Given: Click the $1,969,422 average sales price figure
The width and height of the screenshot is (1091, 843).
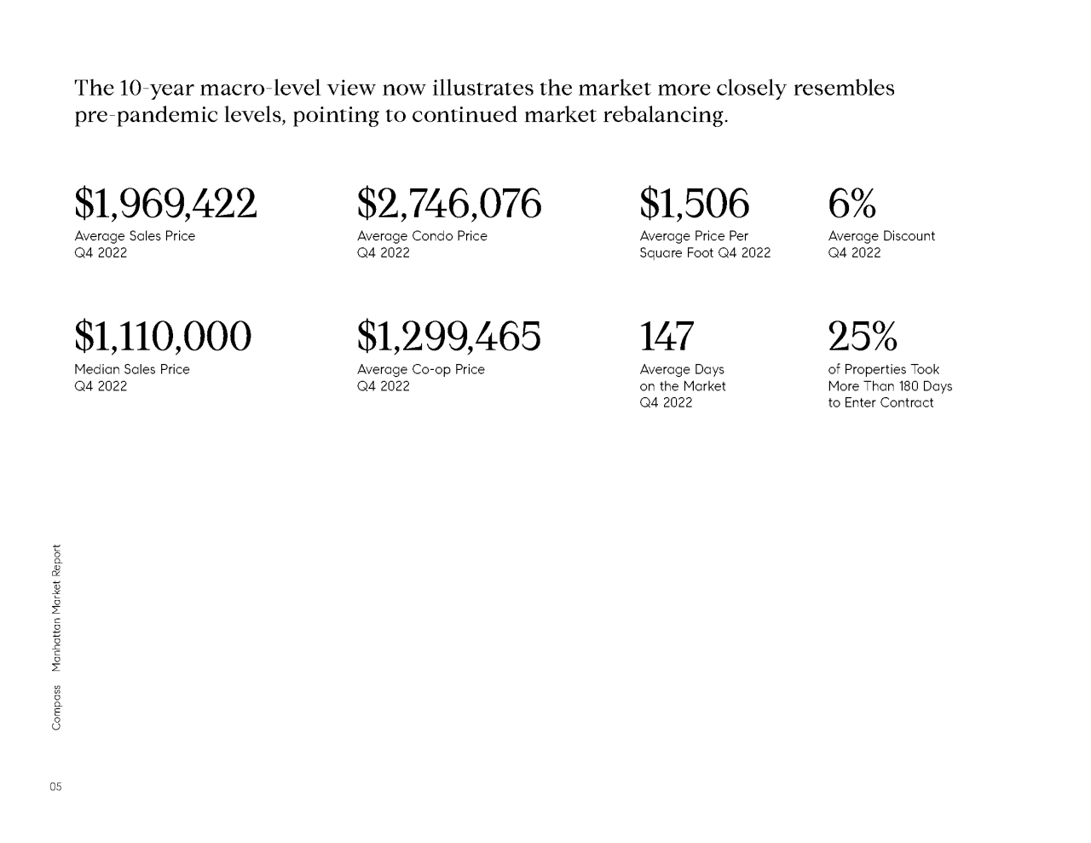Looking at the screenshot, I should point(165,204).
